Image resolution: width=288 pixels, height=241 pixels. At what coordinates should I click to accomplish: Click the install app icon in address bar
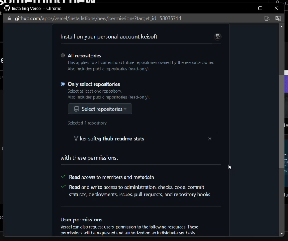(267, 18)
